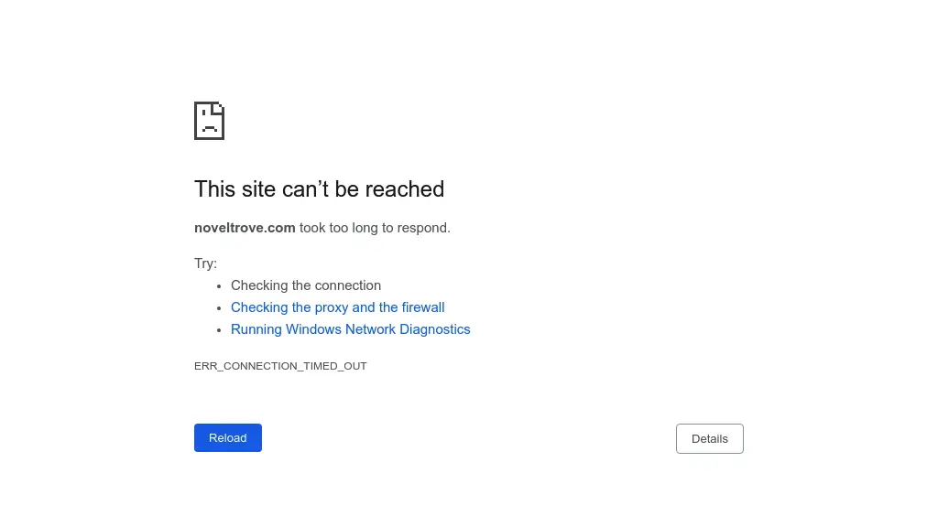
Task: Click the word 'reached' in the heading
Action: tap(404, 188)
